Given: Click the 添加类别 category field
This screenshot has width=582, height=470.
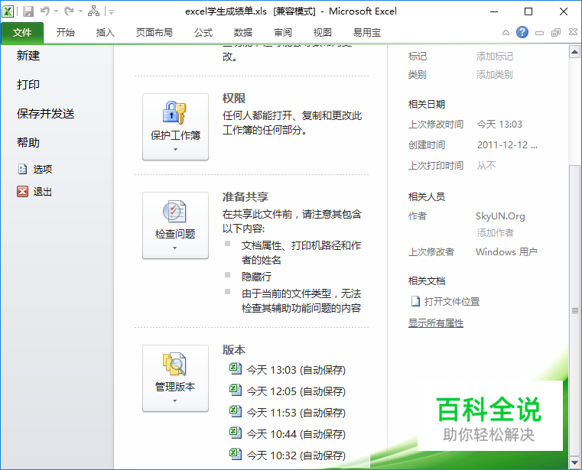Looking at the screenshot, I should (494, 75).
